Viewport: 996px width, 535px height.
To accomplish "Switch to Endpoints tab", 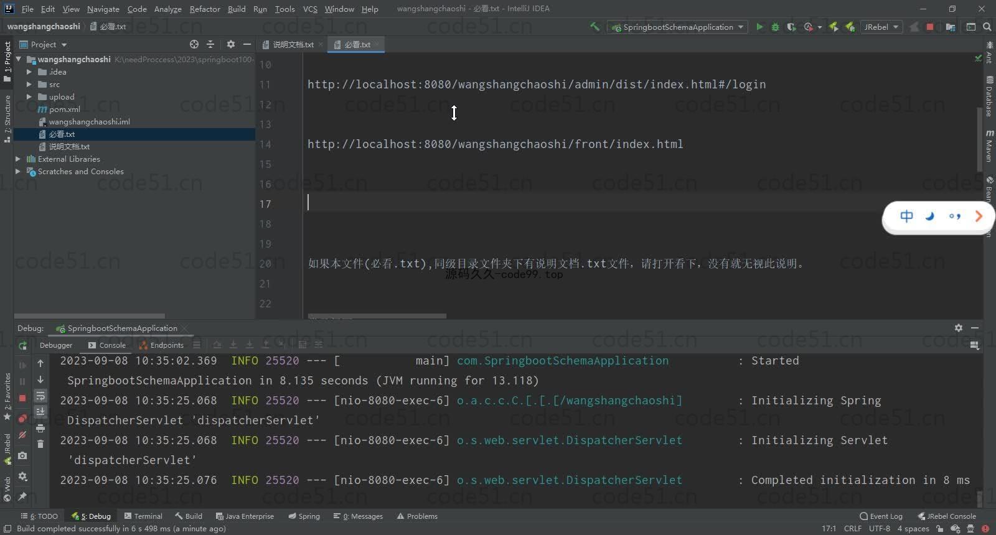I will [162, 345].
